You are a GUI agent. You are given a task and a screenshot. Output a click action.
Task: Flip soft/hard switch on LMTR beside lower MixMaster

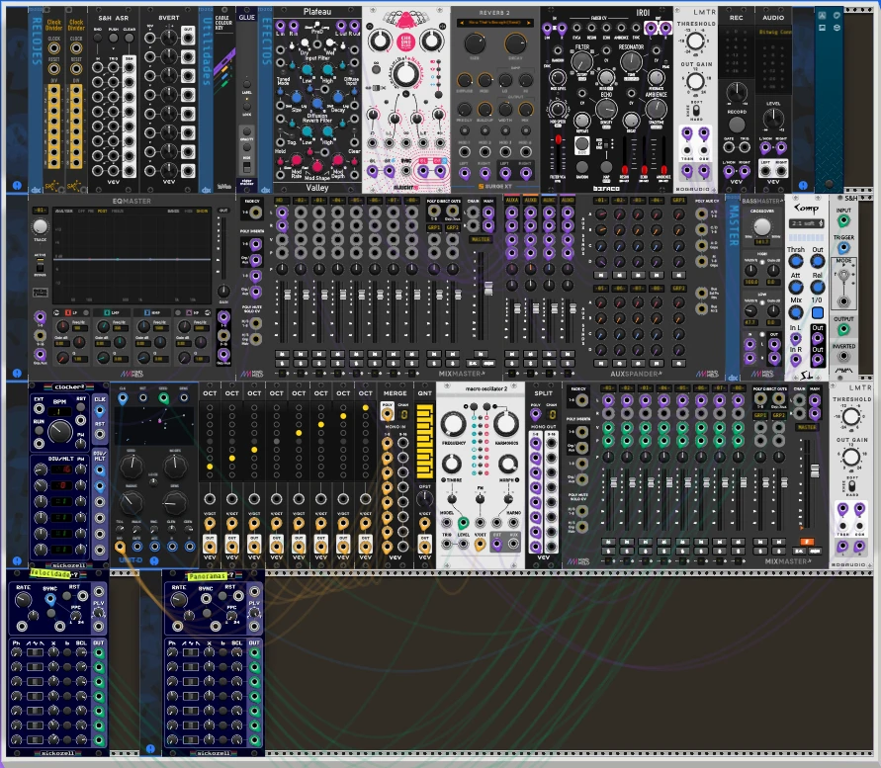pyautogui.click(x=850, y=485)
